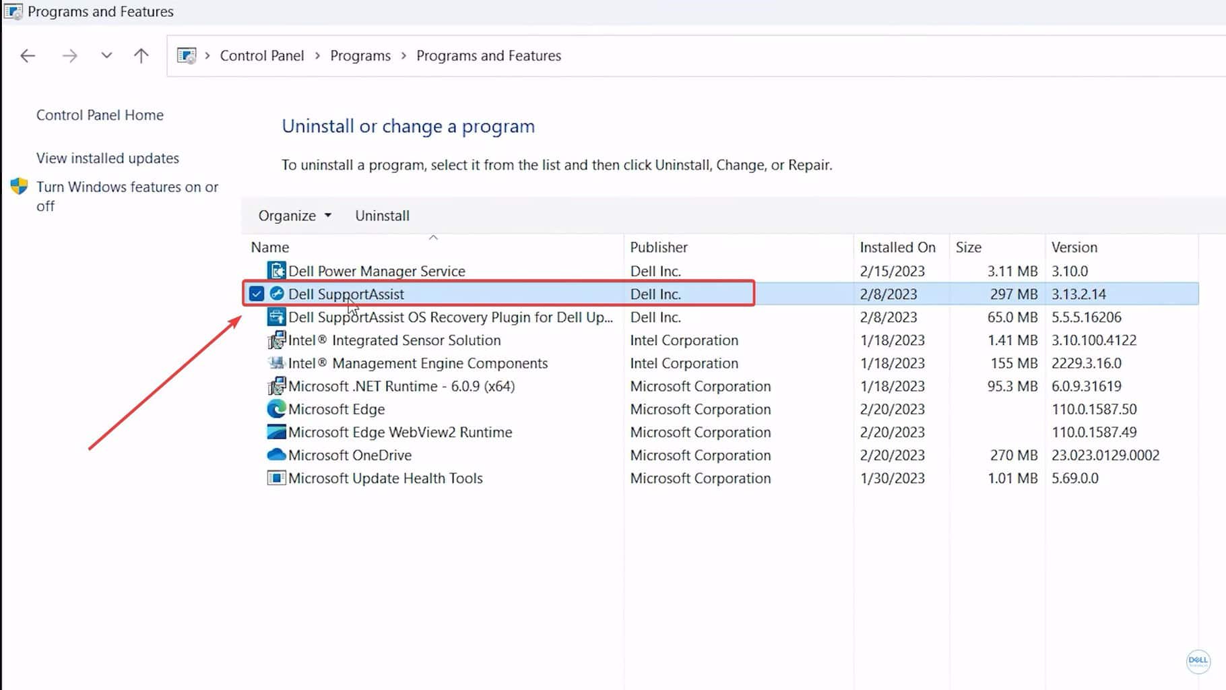Click the Control Panel icon in address bar
1226x690 pixels.
pos(187,55)
